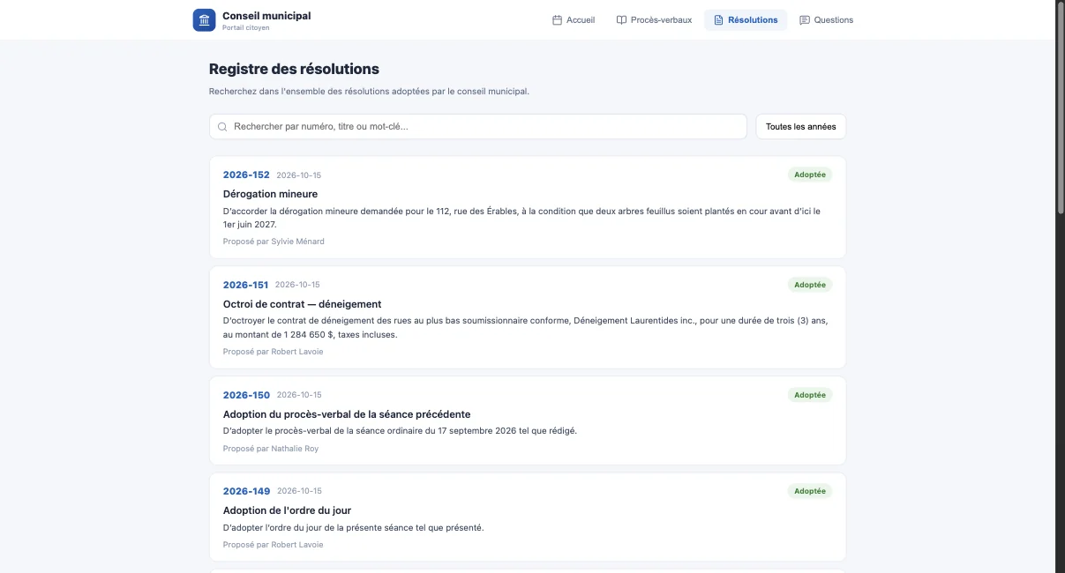Click the Octroi de contrat — déneigement title
The height and width of the screenshot is (573, 1065).
(302, 304)
